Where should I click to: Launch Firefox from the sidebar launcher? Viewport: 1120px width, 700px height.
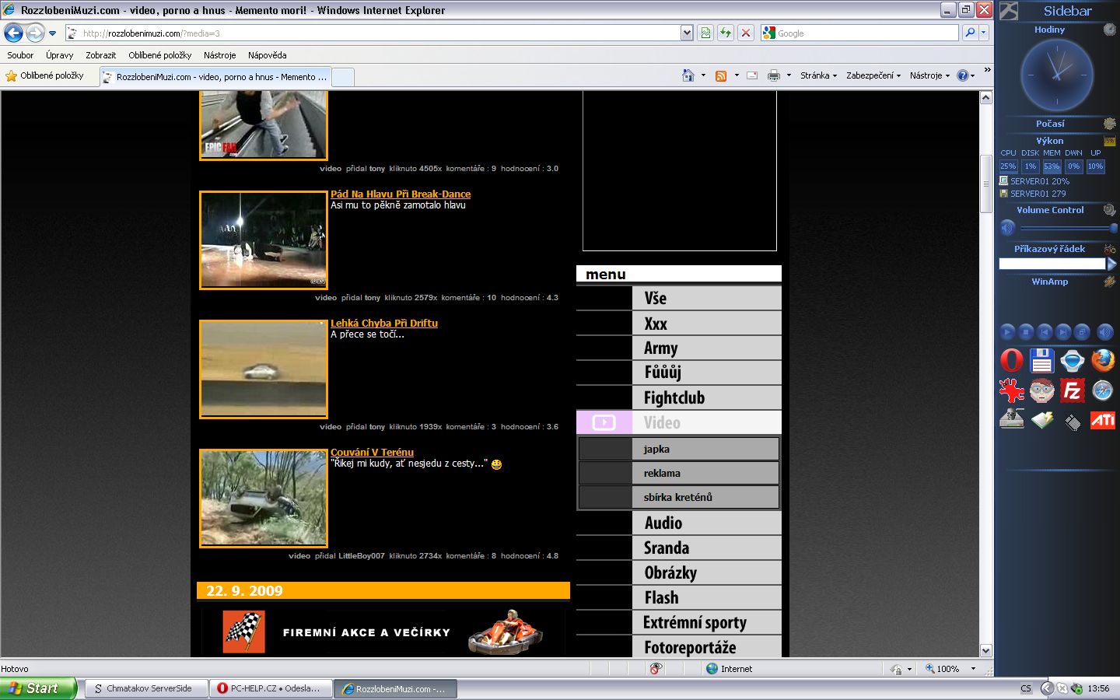click(x=1102, y=361)
